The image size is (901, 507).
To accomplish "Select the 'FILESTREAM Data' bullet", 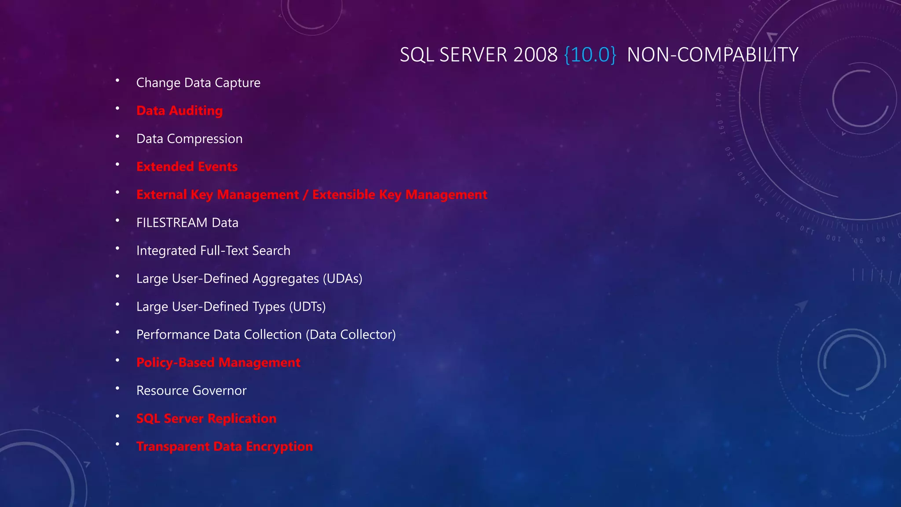I will pos(187,223).
